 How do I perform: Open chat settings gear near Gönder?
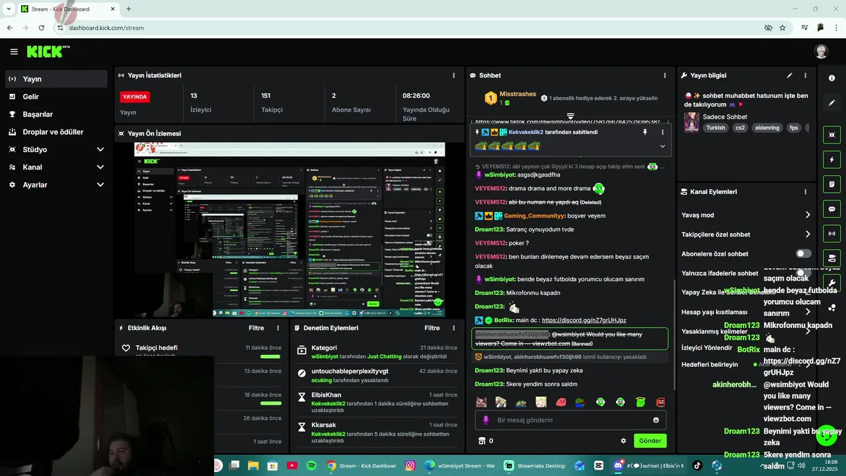pos(623,441)
